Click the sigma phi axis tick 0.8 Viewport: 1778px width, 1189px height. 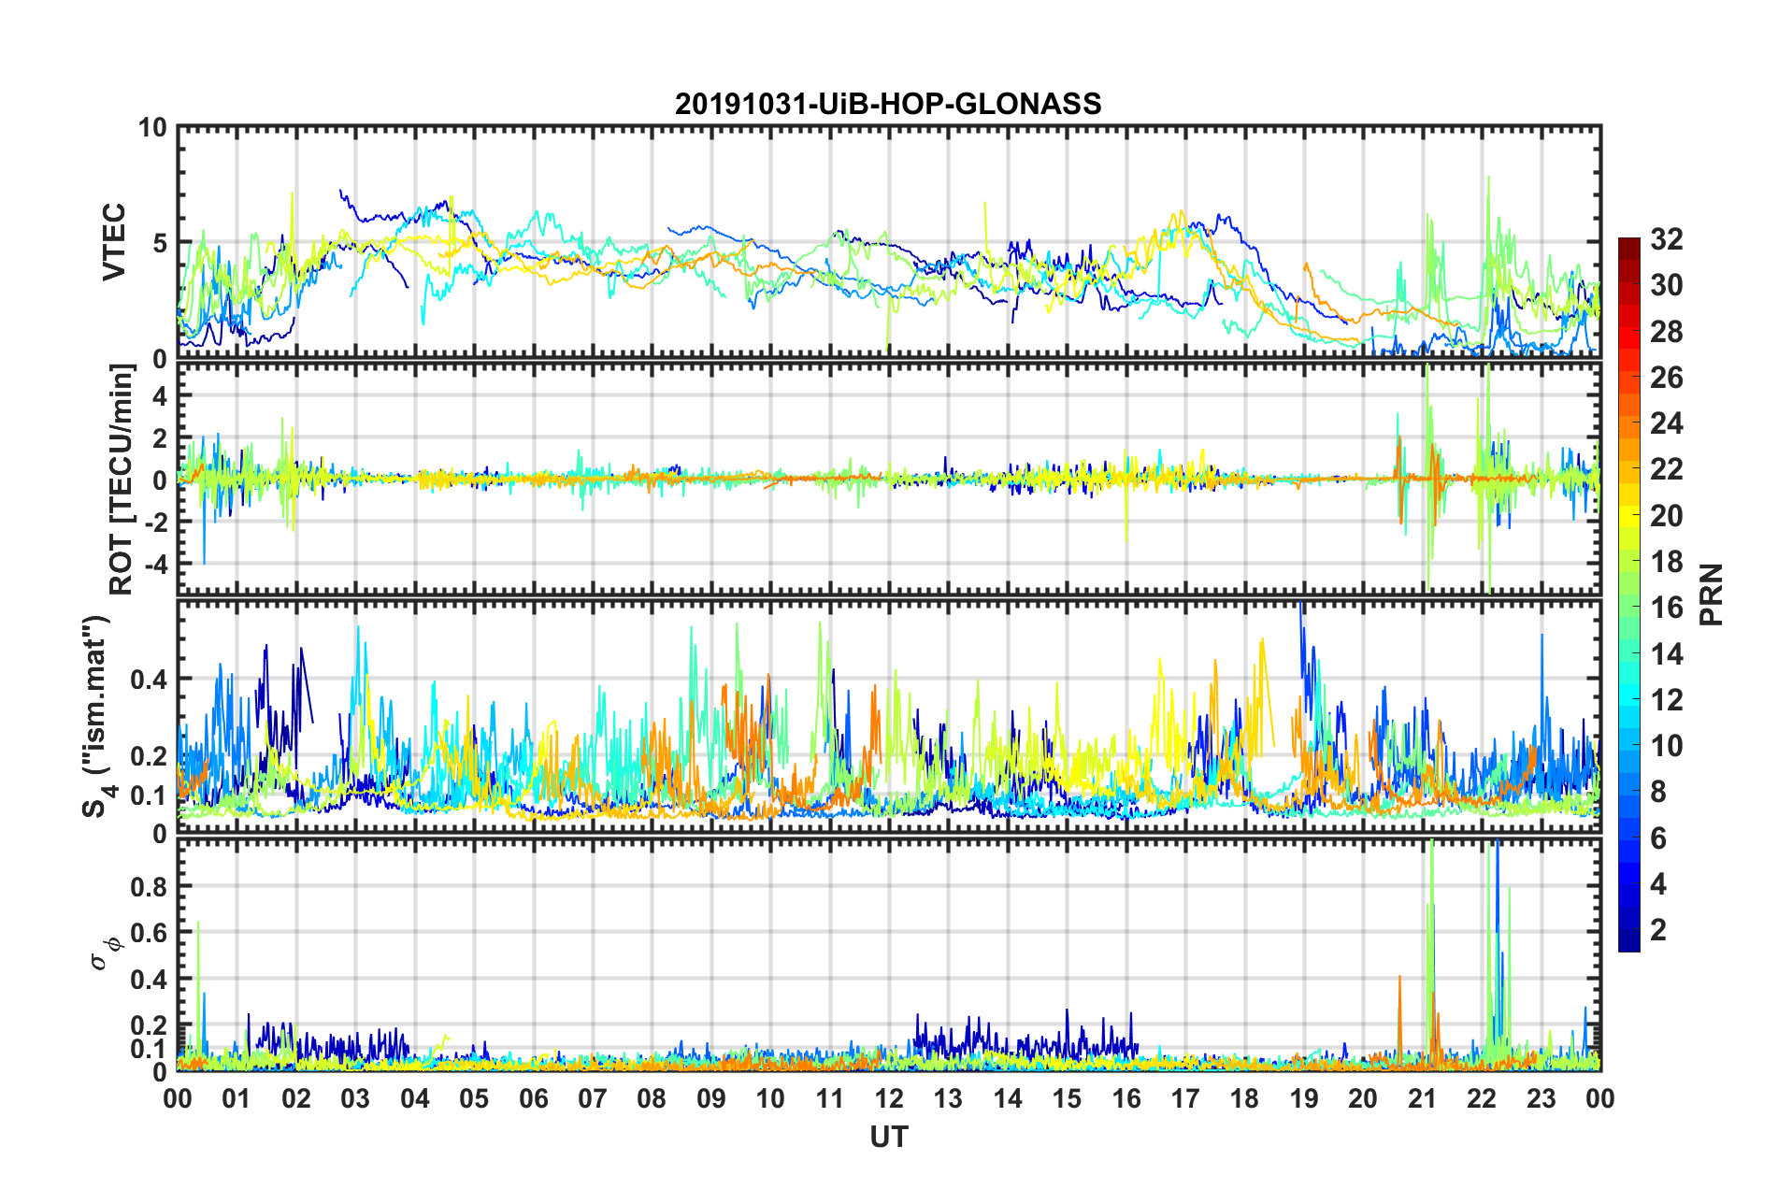click(x=150, y=886)
